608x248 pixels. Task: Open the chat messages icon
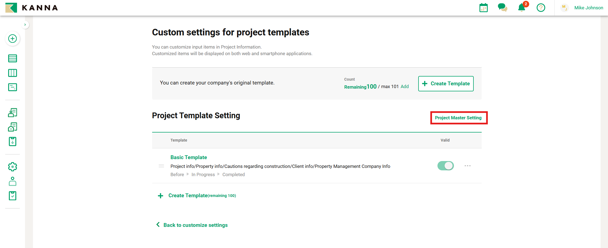point(502,8)
